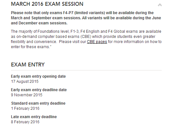Click the words 'flexibility and convenience'
The image size is (170, 130).
[x=34, y=42]
